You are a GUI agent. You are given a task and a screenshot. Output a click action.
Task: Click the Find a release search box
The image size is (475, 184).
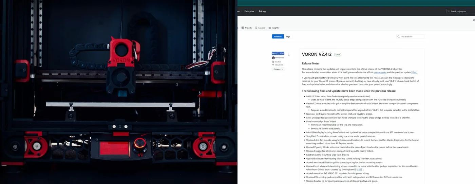coord(411,36)
